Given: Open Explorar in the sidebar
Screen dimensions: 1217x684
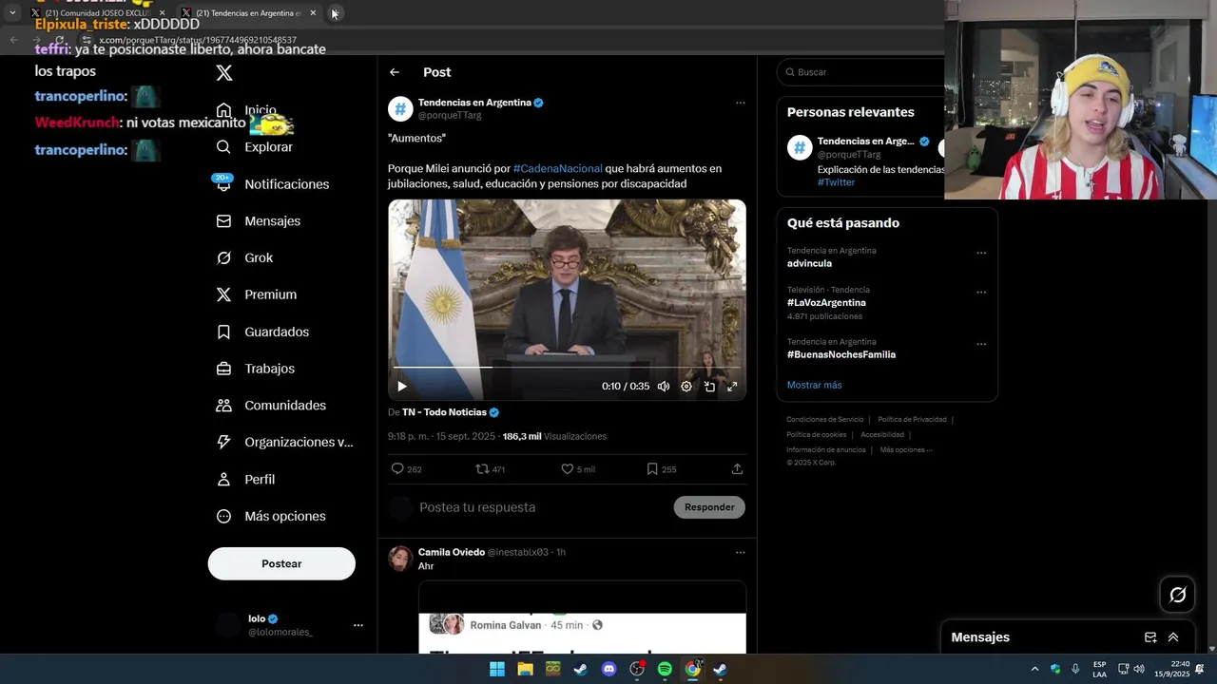Looking at the screenshot, I should point(254,147).
